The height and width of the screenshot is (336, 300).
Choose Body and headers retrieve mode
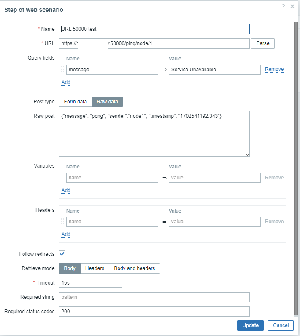134,268
